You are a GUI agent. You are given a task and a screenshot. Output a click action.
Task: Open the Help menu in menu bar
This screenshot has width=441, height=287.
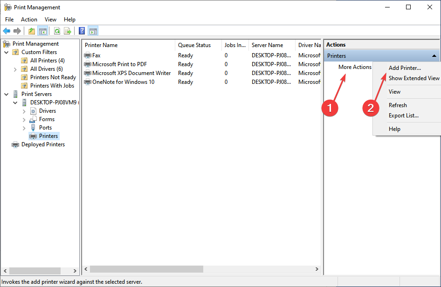coord(69,20)
